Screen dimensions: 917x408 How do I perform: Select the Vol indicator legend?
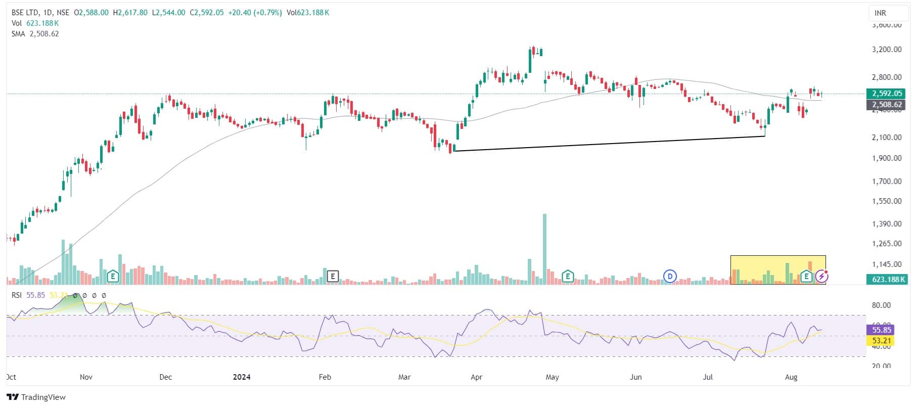pyautogui.click(x=17, y=23)
